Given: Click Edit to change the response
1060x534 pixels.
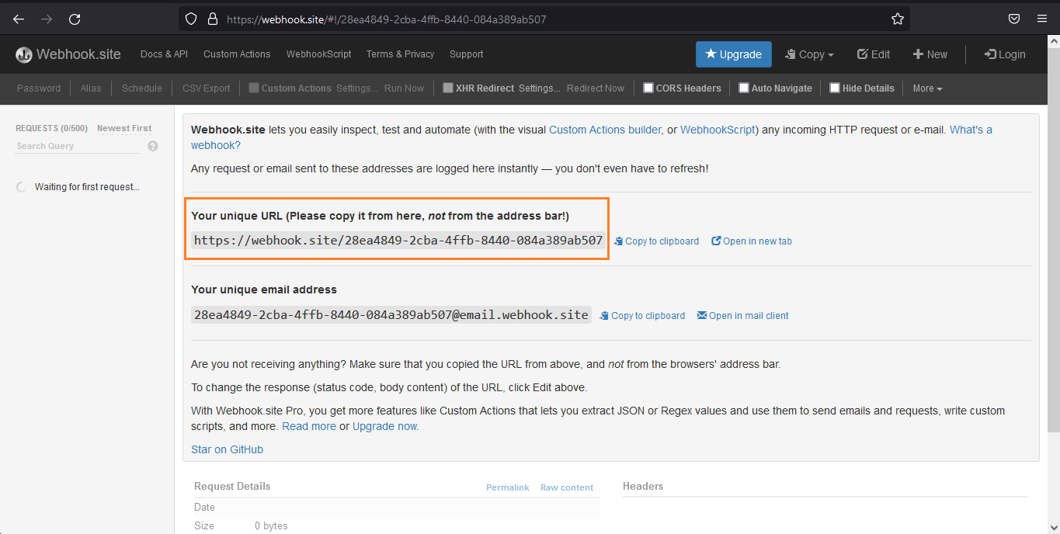Looking at the screenshot, I should [874, 54].
